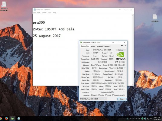Open Firefox from the taskbar

pyautogui.click(x=6, y=118)
